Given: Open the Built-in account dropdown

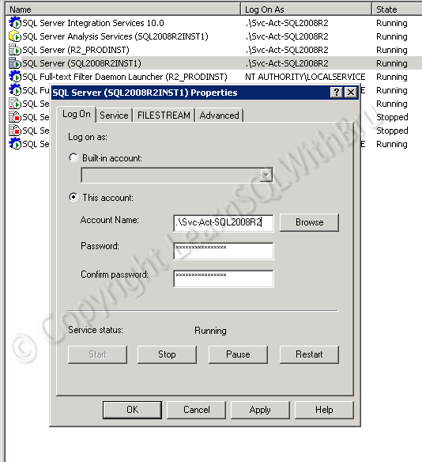Looking at the screenshot, I should 266,176.
